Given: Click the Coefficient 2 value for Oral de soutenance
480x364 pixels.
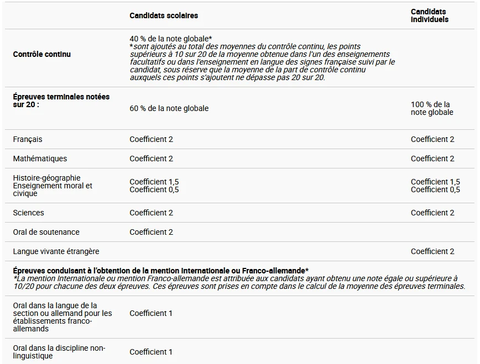Looking at the screenshot, I should pos(151,232).
